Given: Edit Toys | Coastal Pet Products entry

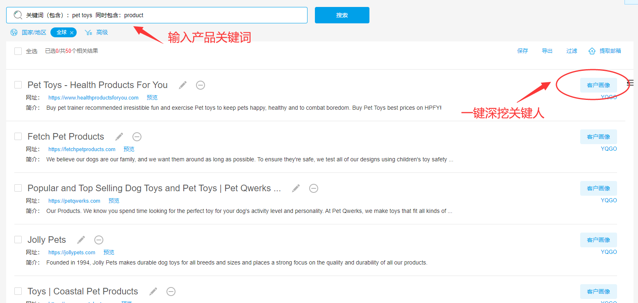Looking at the screenshot, I should coord(153,291).
